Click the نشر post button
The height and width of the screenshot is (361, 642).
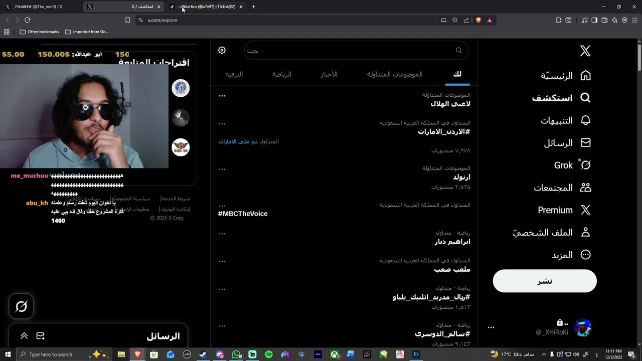545,281
